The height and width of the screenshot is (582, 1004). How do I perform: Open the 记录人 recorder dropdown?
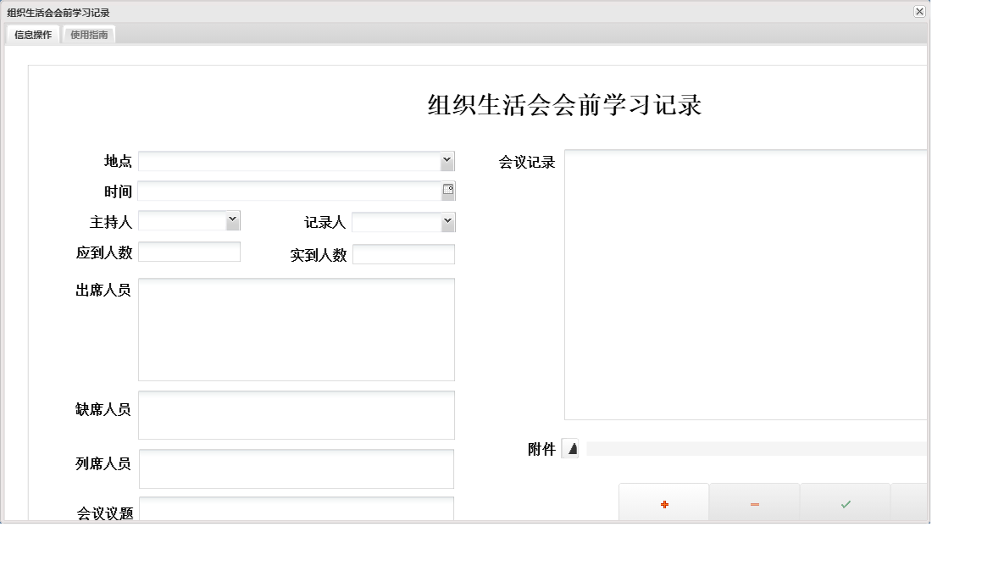(448, 221)
